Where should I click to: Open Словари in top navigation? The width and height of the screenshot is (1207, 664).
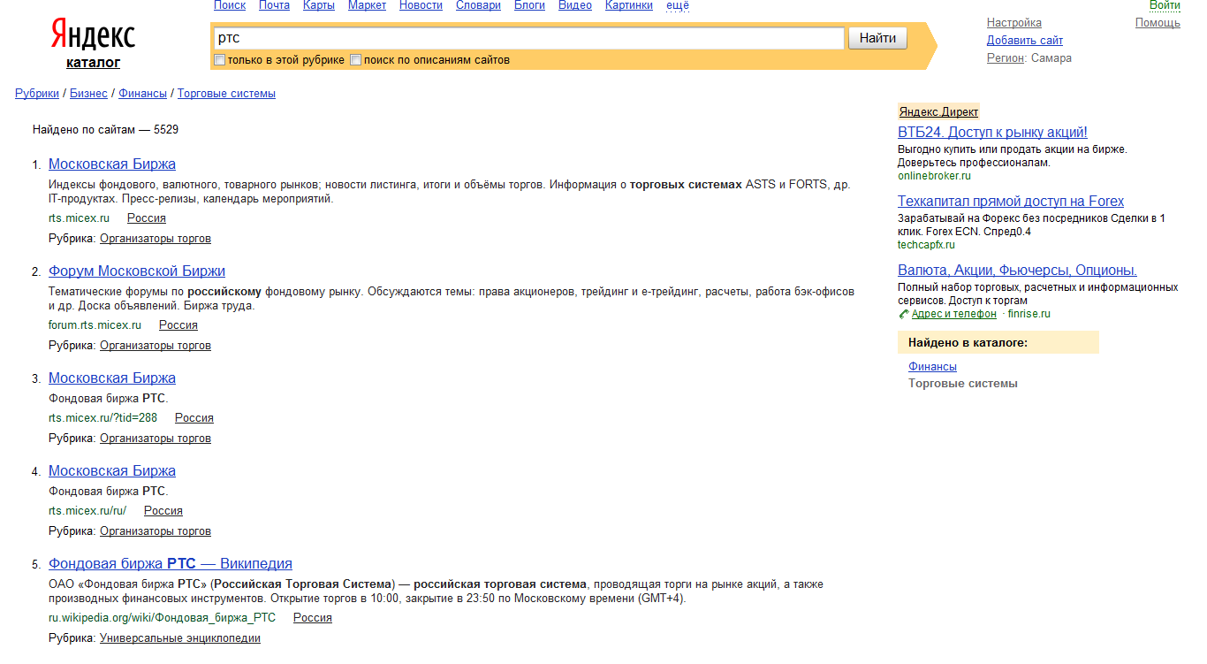(478, 5)
